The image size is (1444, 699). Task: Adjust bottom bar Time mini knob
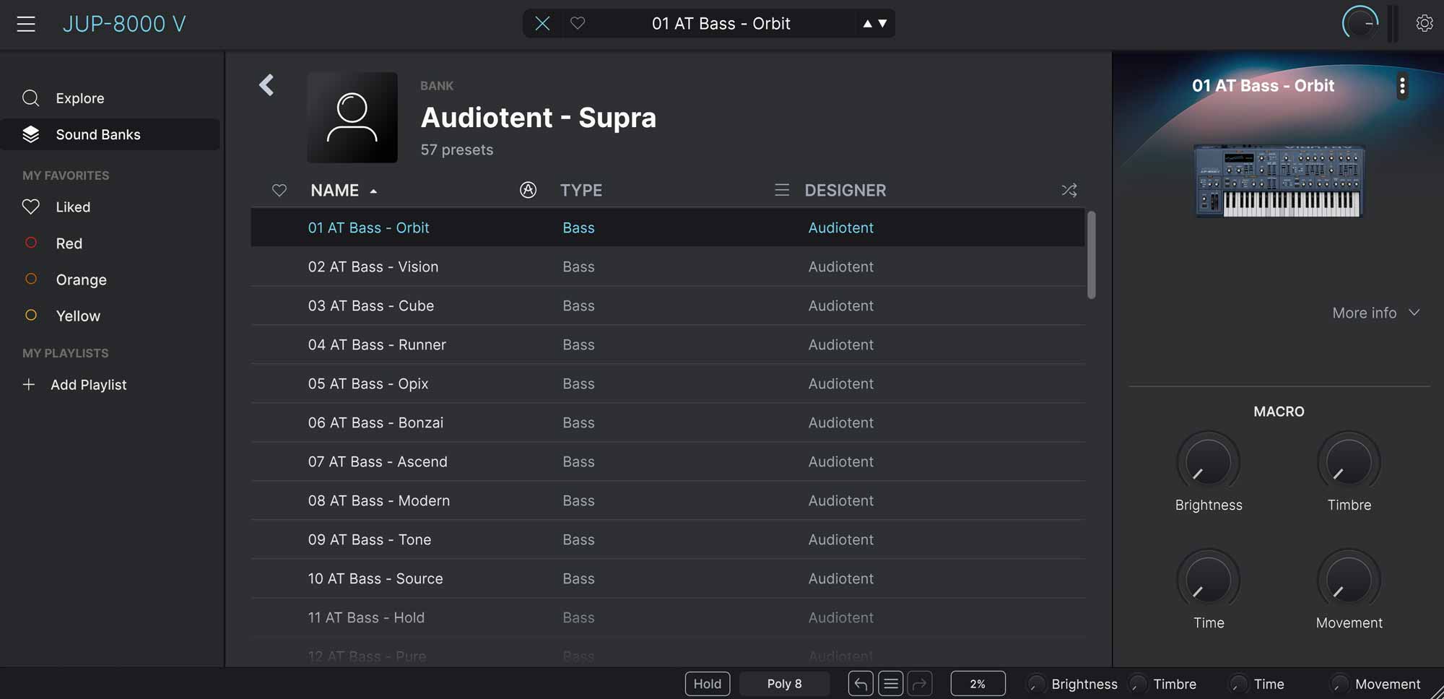coord(1238,684)
